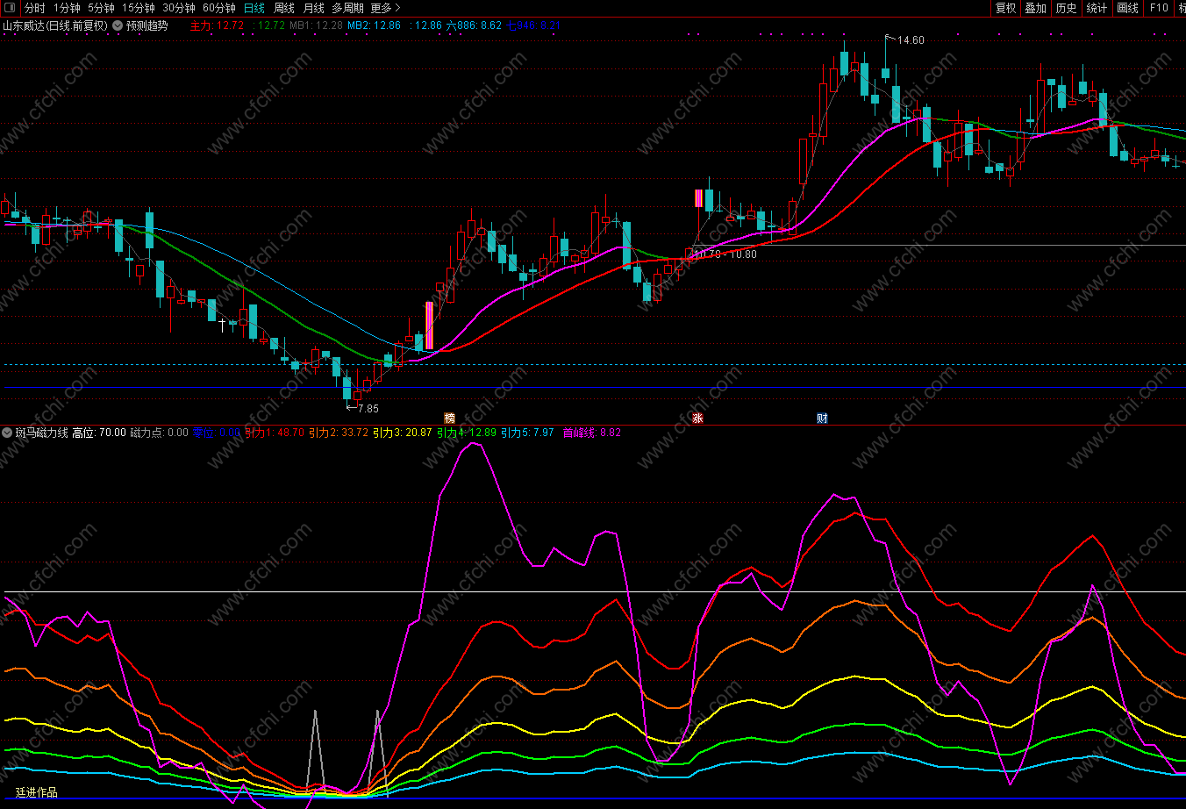1186x809 pixels.
Task: Click the 引力3: 20.87 label
Action: 403,433
